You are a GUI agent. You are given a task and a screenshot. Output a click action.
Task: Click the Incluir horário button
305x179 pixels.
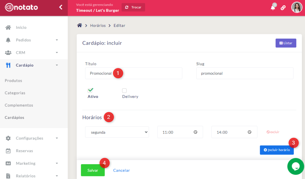277,150
